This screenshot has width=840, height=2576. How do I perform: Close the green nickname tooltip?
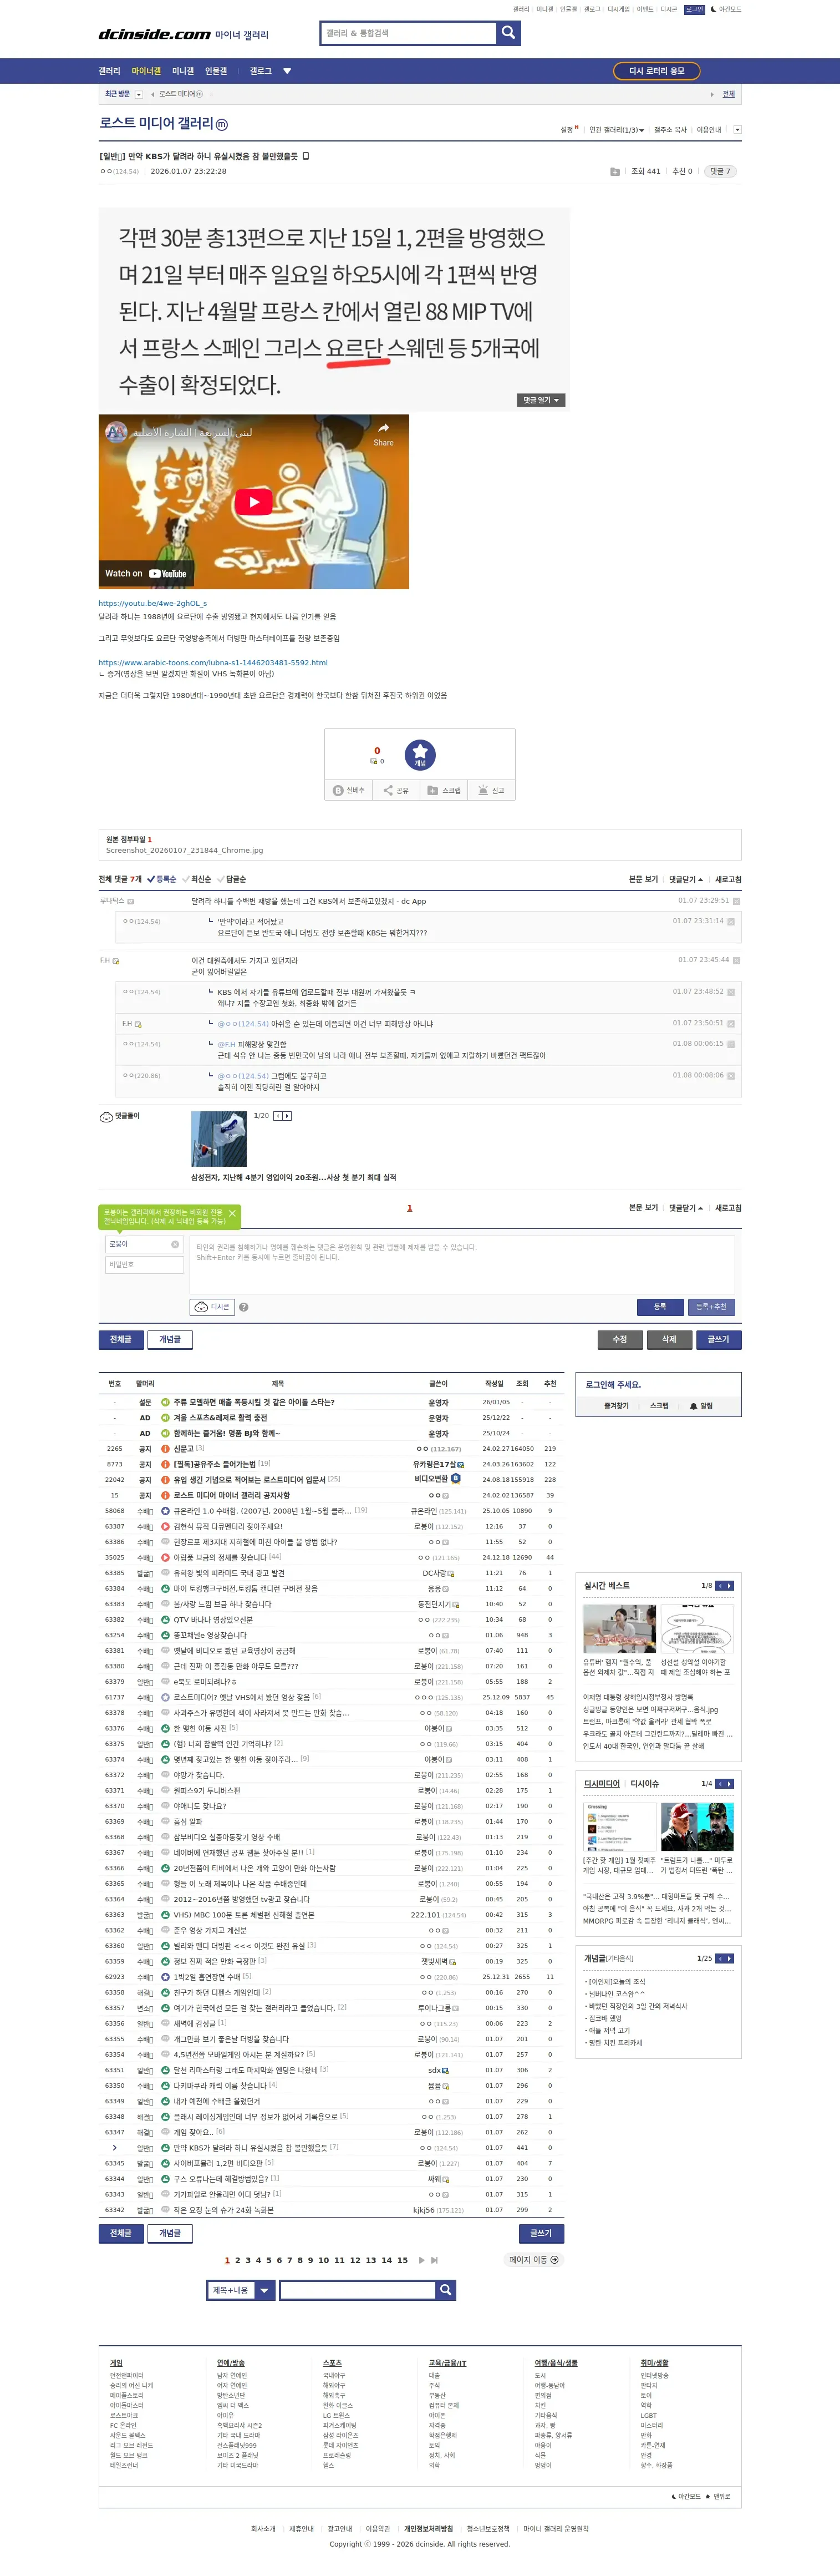(x=232, y=1214)
